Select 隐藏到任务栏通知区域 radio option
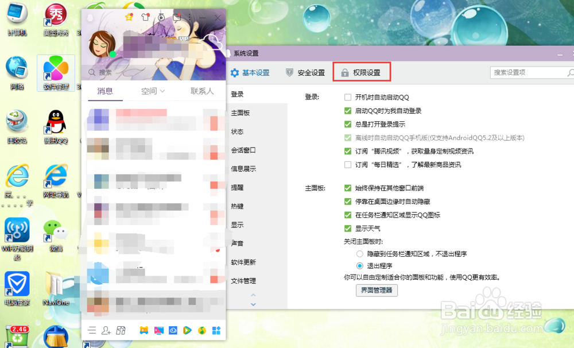This screenshot has height=348, width=574. 359,254
